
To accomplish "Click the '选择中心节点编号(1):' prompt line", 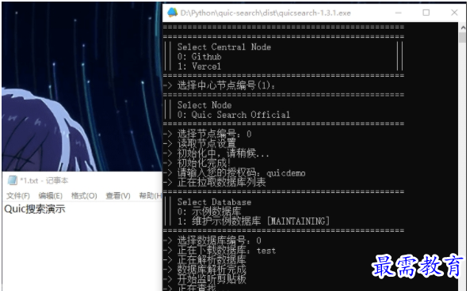I will coord(220,85).
